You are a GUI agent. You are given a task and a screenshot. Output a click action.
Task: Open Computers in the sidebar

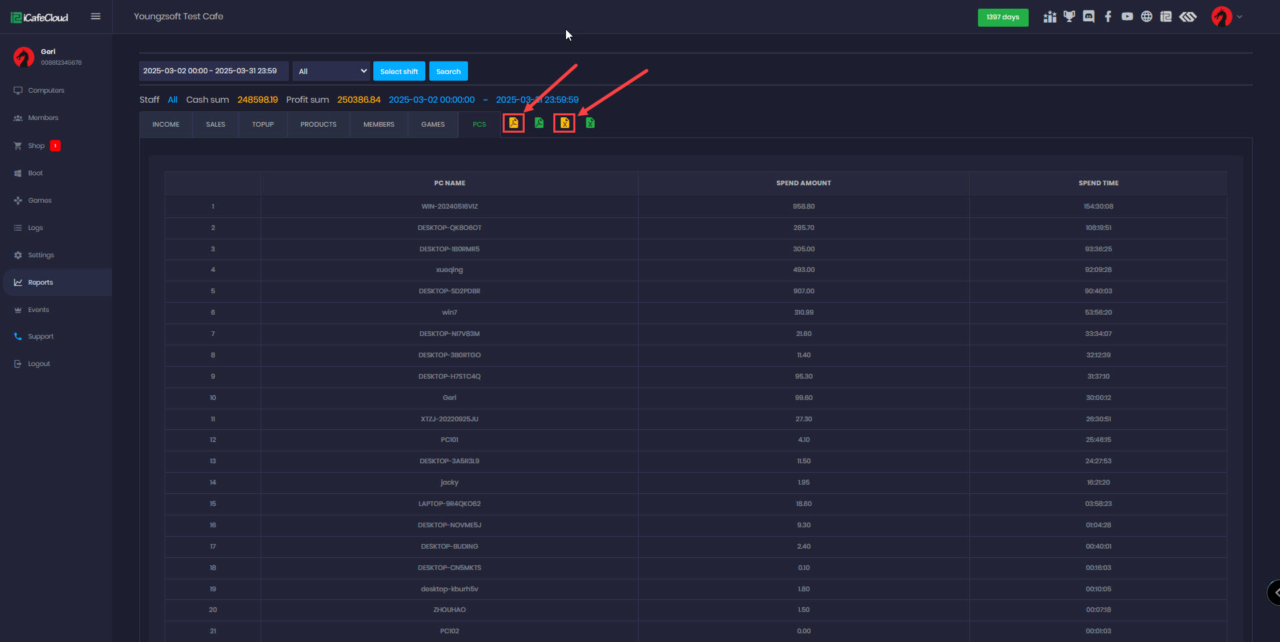click(46, 91)
